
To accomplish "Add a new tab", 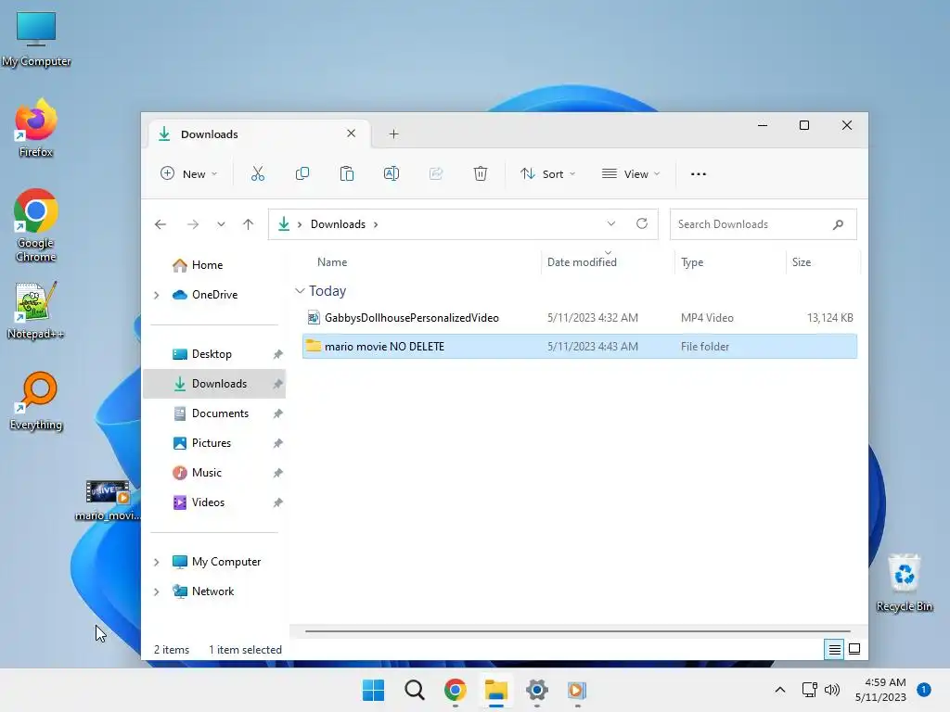I will point(393,133).
